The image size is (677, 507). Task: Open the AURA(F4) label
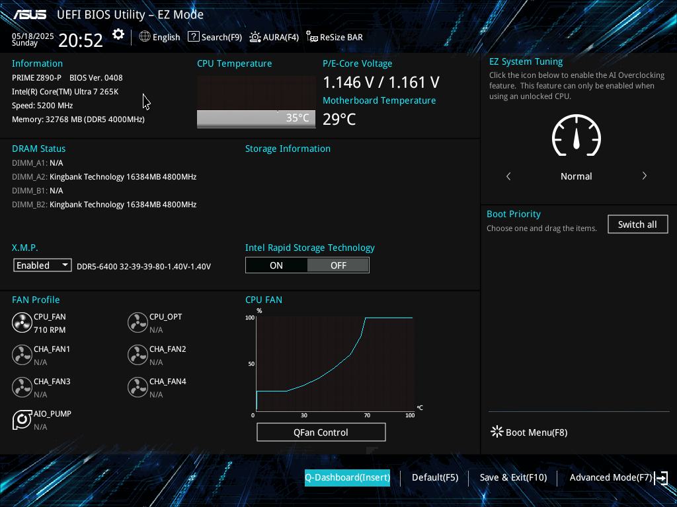280,37
